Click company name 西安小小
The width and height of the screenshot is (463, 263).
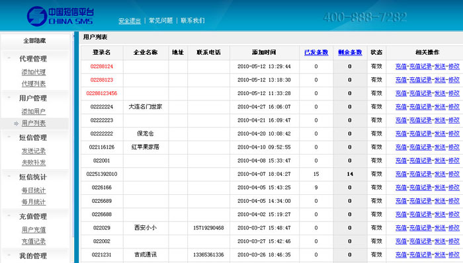coord(146,227)
